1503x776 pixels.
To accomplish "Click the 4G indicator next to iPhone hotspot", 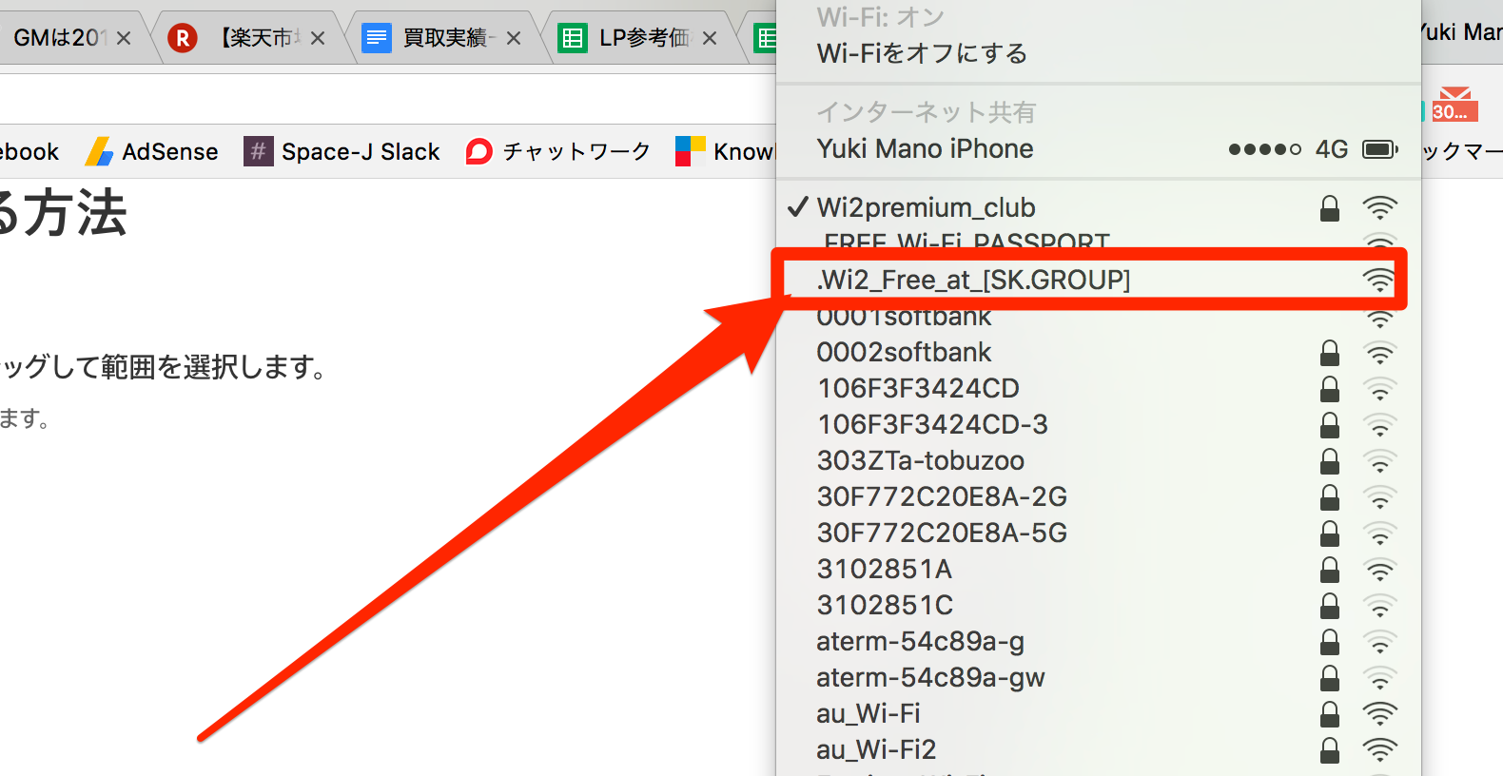I will [x=1332, y=149].
